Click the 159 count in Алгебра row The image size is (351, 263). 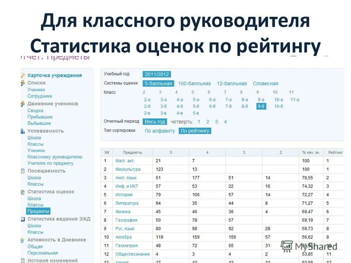pos(196,237)
